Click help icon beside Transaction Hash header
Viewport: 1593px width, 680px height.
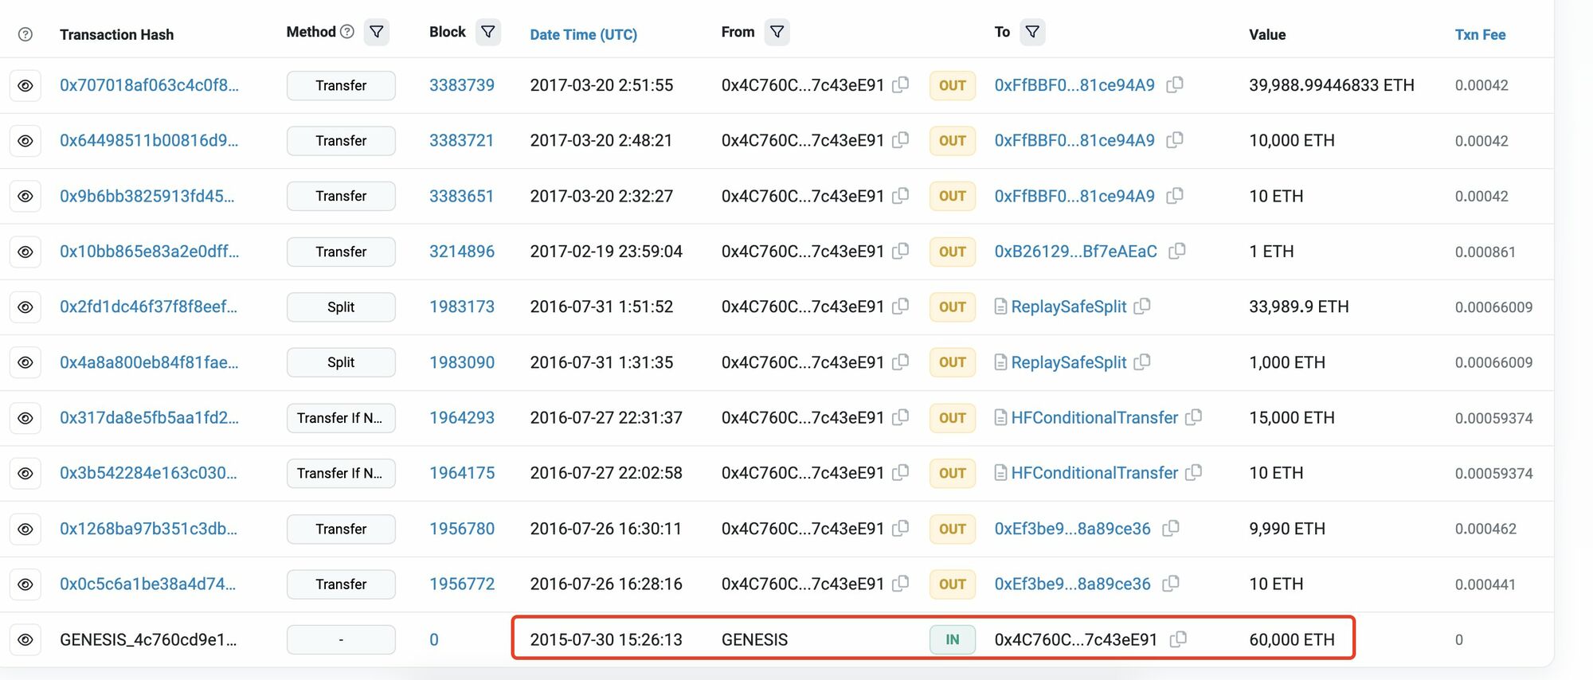[x=25, y=34]
